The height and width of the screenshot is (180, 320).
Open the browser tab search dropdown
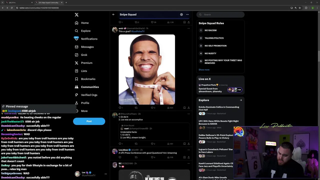pos(2,2)
